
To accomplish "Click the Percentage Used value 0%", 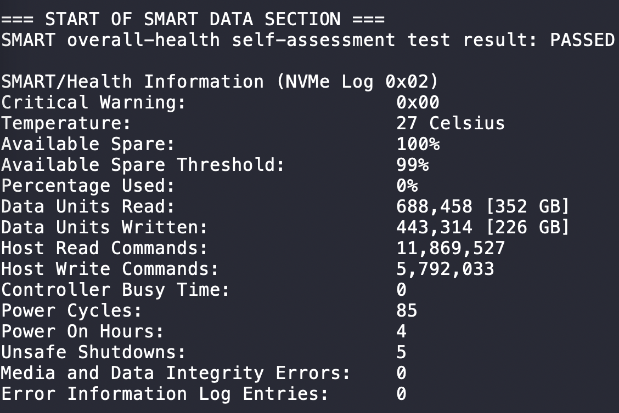I will click(407, 186).
